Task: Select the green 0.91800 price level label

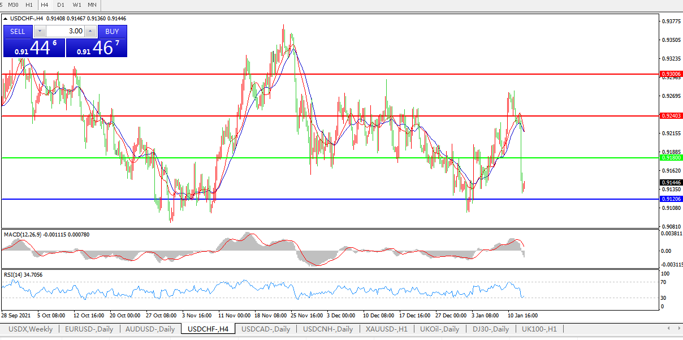Action: (x=671, y=158)
